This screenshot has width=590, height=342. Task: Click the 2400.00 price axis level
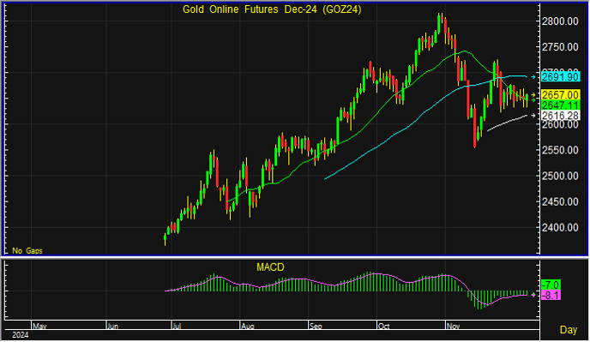tap(560, 227)
